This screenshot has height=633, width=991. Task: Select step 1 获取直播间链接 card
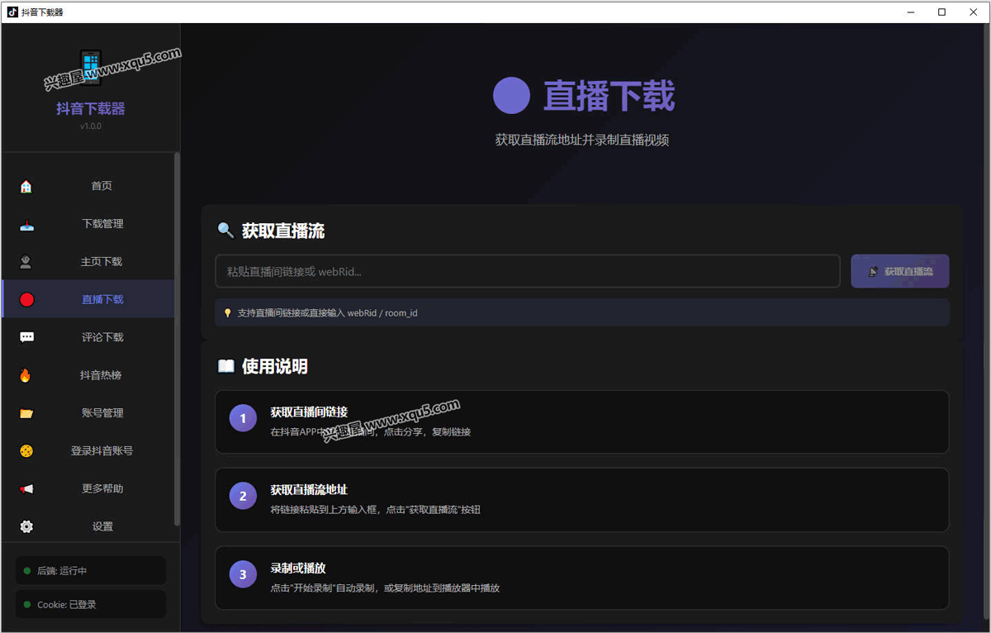coord(581,421)
